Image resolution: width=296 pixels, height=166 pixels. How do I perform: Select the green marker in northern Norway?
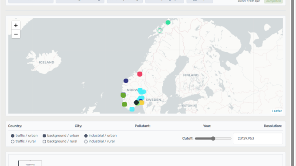click(x=168, y=23)
